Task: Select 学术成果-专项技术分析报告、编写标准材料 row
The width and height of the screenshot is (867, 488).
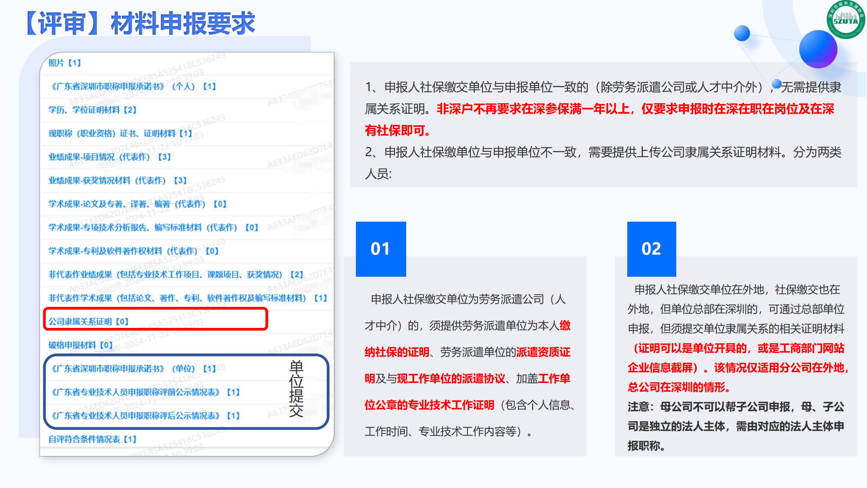Action: click(x=153, y=227)
